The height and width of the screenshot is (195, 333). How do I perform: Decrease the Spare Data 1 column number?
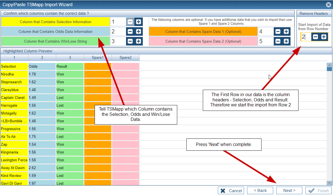pos(278,31)
